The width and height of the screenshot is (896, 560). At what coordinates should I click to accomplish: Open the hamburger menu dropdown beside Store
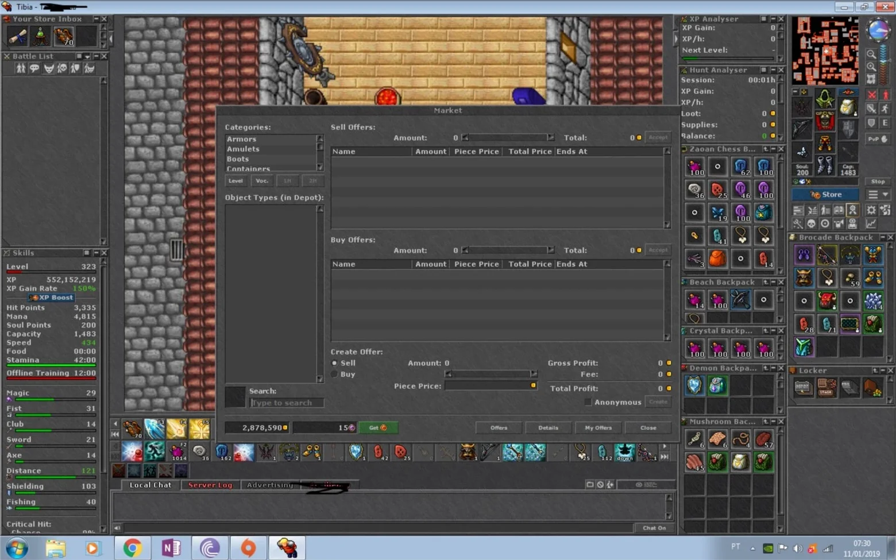click(x=878, y=195)
